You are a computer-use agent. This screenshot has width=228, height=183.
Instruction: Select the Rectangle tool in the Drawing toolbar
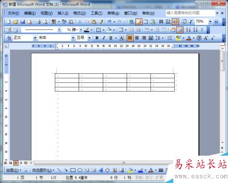(73, 170)
